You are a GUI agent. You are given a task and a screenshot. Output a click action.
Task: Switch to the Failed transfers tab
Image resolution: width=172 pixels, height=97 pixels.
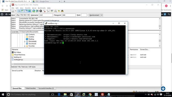click(x=31, y=88)
